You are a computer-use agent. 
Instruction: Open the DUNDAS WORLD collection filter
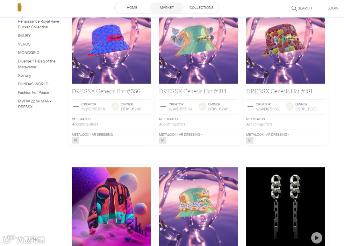point(33,84)
